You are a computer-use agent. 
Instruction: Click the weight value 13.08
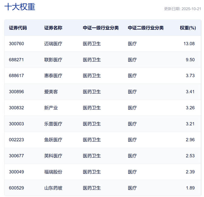pyautogui.click(x=189, y=44)
